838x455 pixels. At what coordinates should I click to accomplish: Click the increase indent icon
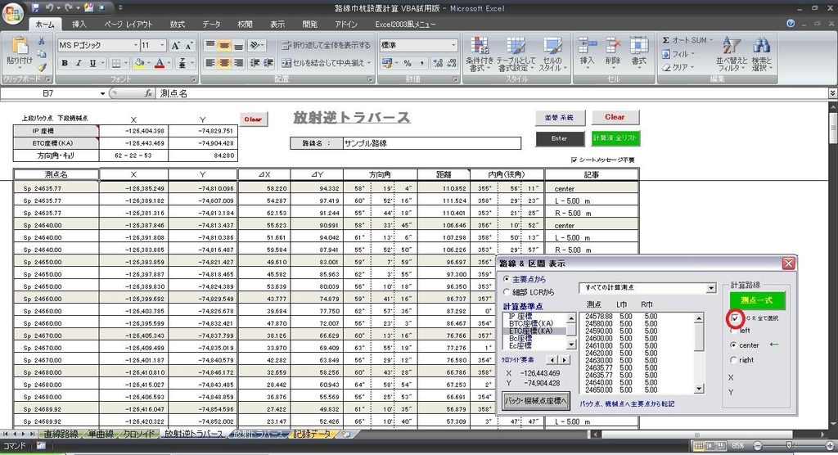point(268,63)
